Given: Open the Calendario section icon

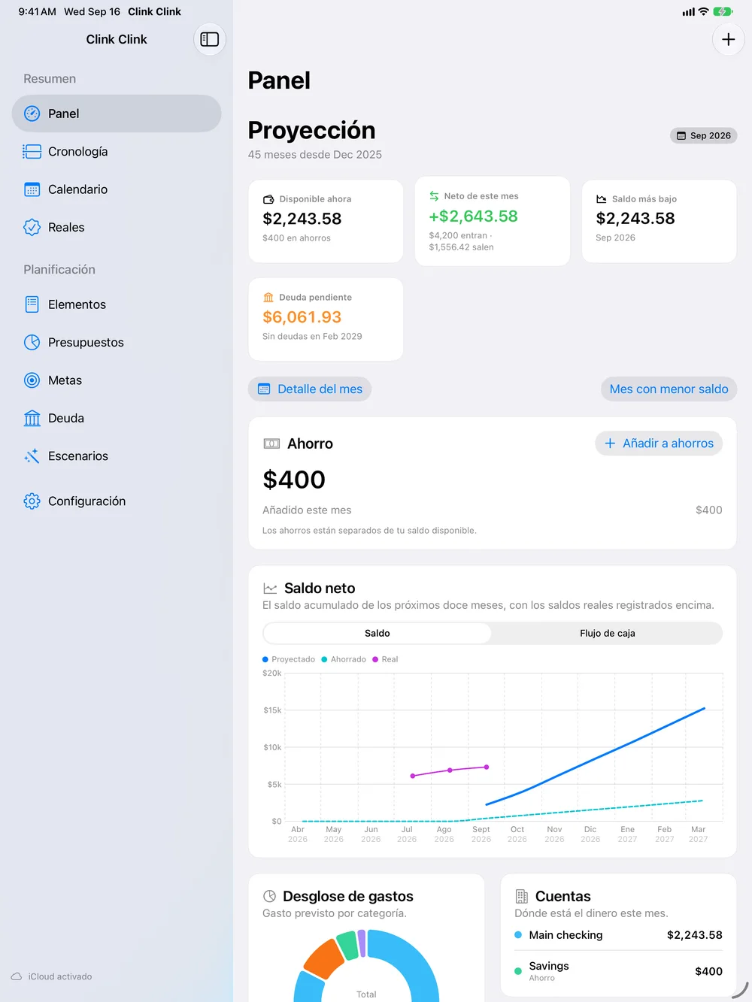Looking at the screenshot, I should pos(32,189).
